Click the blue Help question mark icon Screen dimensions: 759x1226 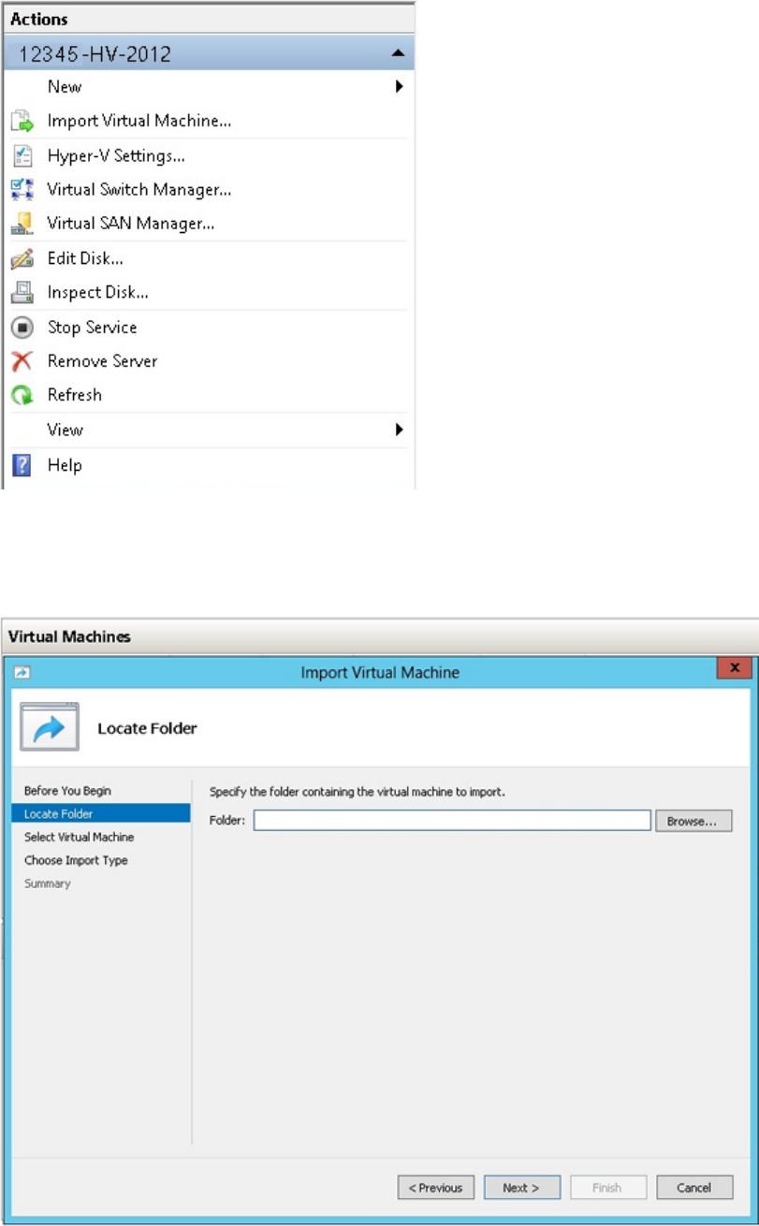point(22,465)
